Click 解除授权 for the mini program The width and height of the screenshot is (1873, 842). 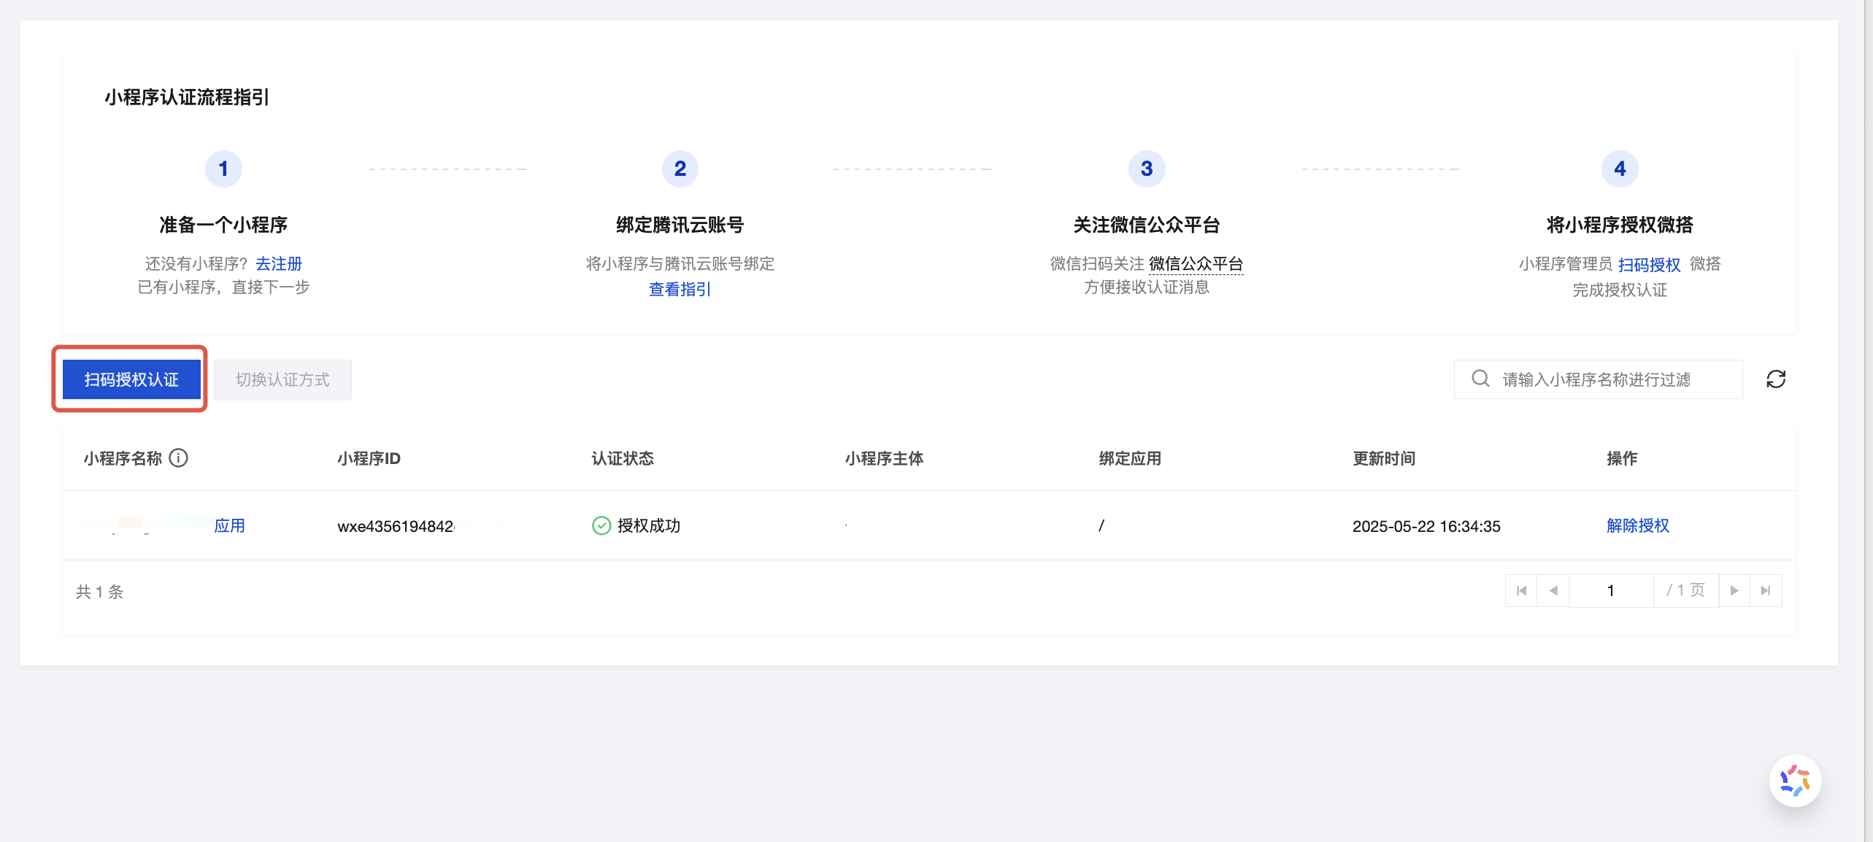pyautogui.click(x=1638, y=525)
